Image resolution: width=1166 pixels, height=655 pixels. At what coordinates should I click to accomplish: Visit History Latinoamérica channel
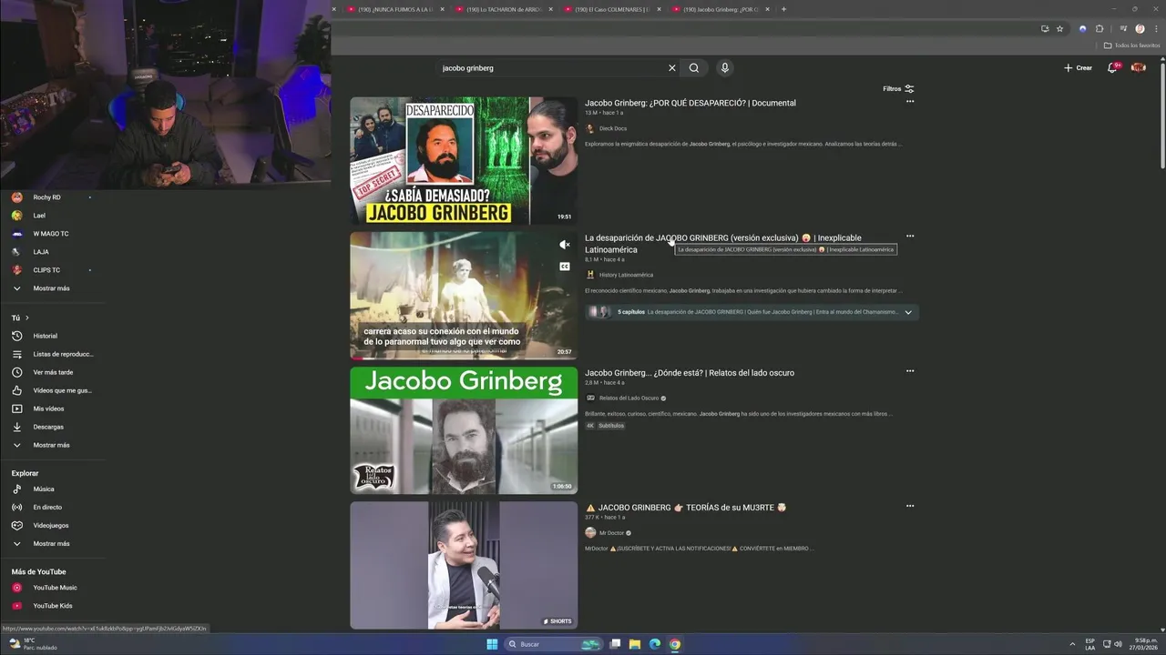click(x=626, y=275)
